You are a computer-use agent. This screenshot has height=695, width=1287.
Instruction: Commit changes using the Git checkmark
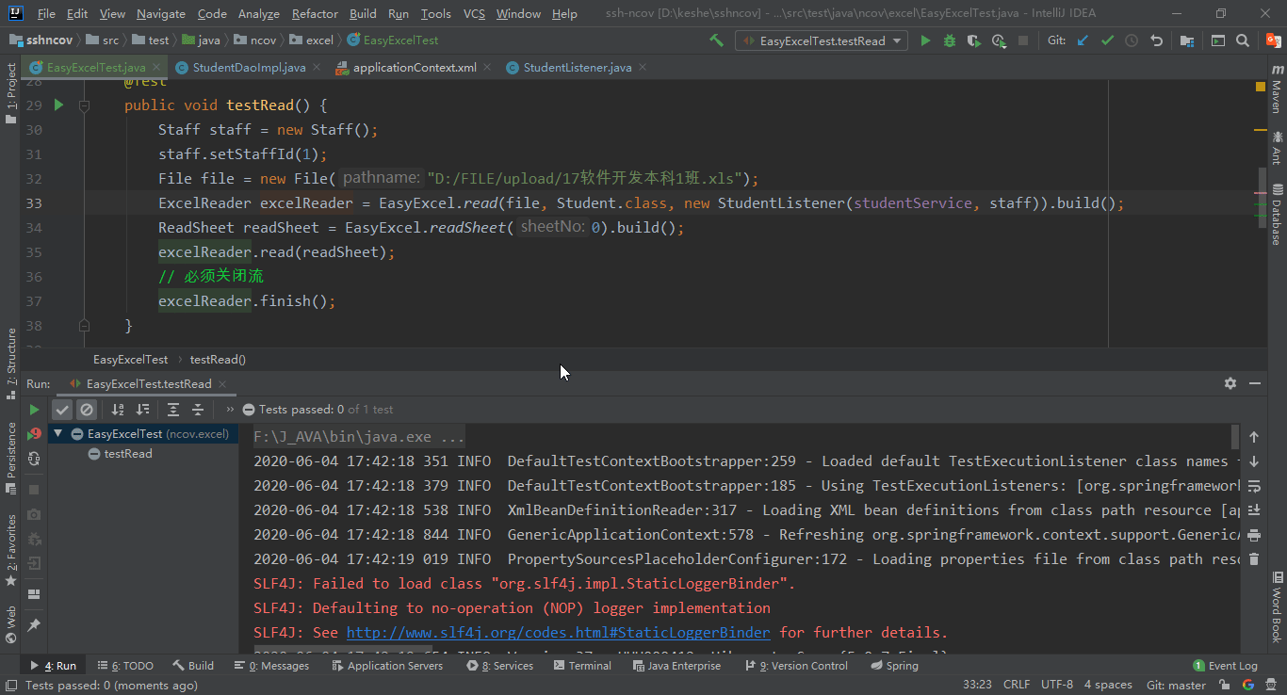point(1107,40)
